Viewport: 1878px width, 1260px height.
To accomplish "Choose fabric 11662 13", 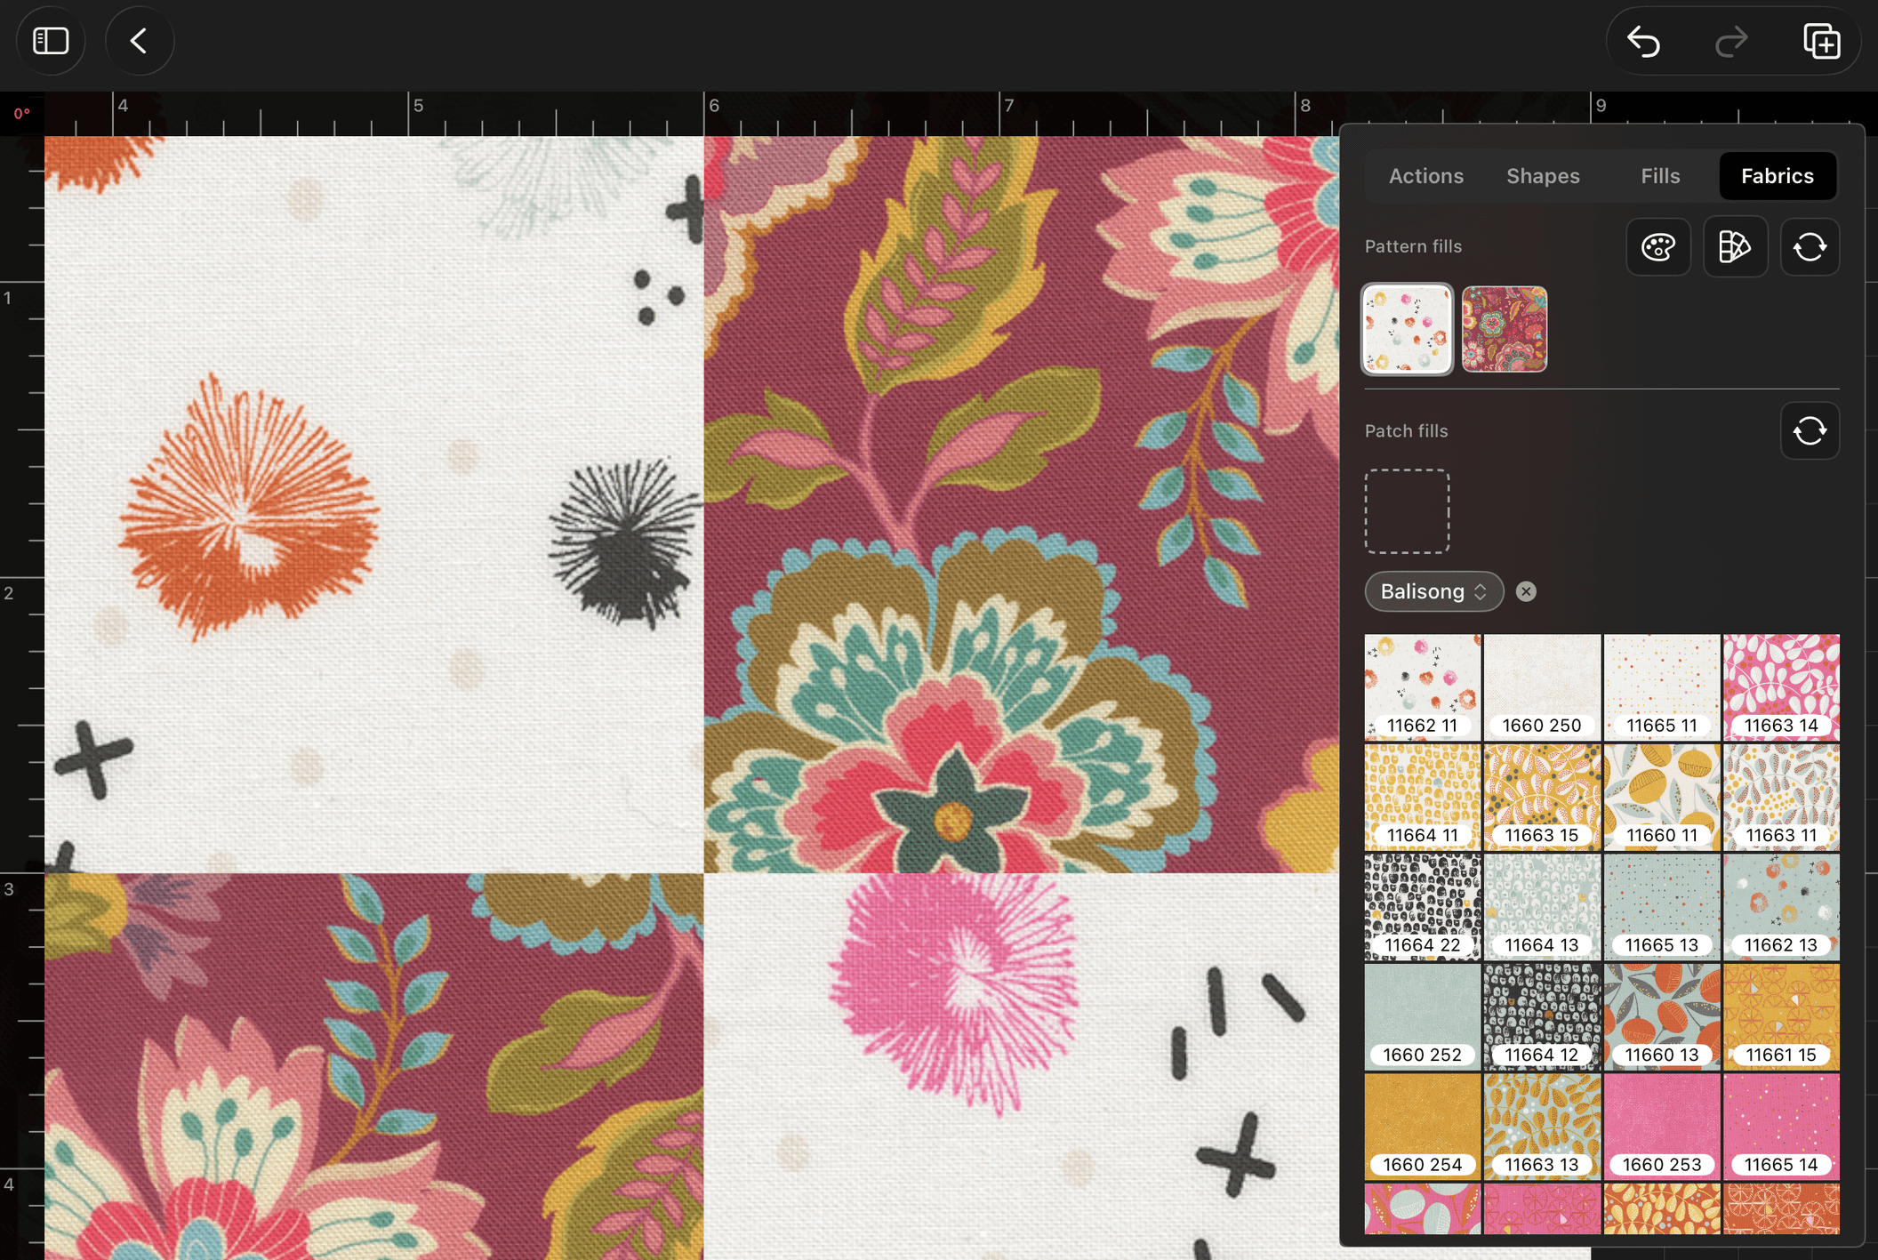I will click(x=1781, y=907).
